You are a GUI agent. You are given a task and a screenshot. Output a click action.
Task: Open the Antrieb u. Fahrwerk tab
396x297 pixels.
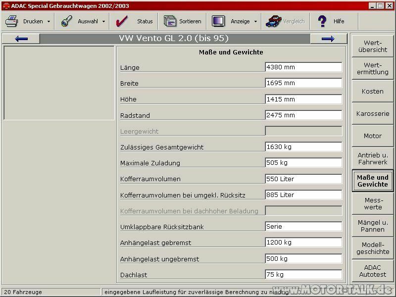click(x=373, y=158)
